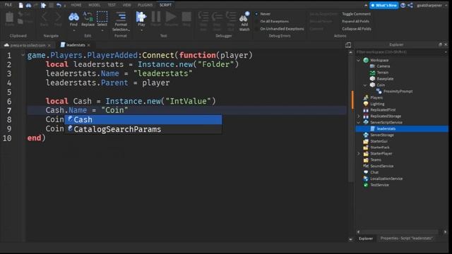Select LocalizationService in Explorer
The width and height of the screenshot is (452, 254).
point(386,179)
